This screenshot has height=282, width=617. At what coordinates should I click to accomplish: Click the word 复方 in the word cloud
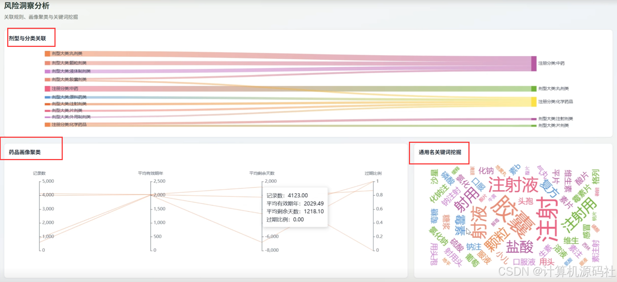(549, 188)
